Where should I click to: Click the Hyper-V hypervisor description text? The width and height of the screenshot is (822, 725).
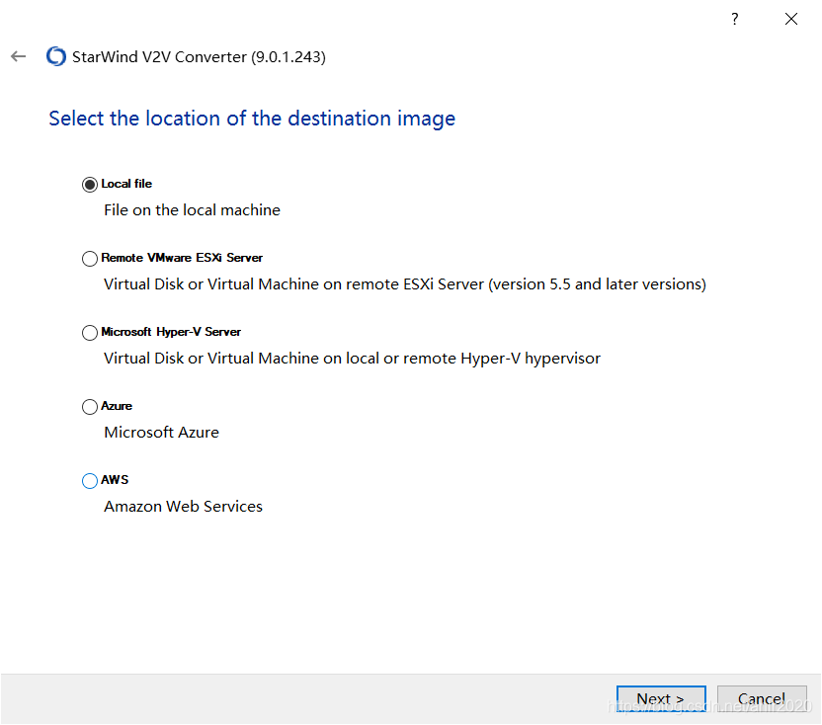pyautogui.click(x=352, y=358)
